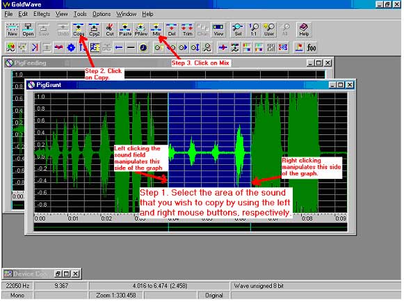The image size is (404, 302).
Task: Close the Device Controls window
Action: (75, 273)
